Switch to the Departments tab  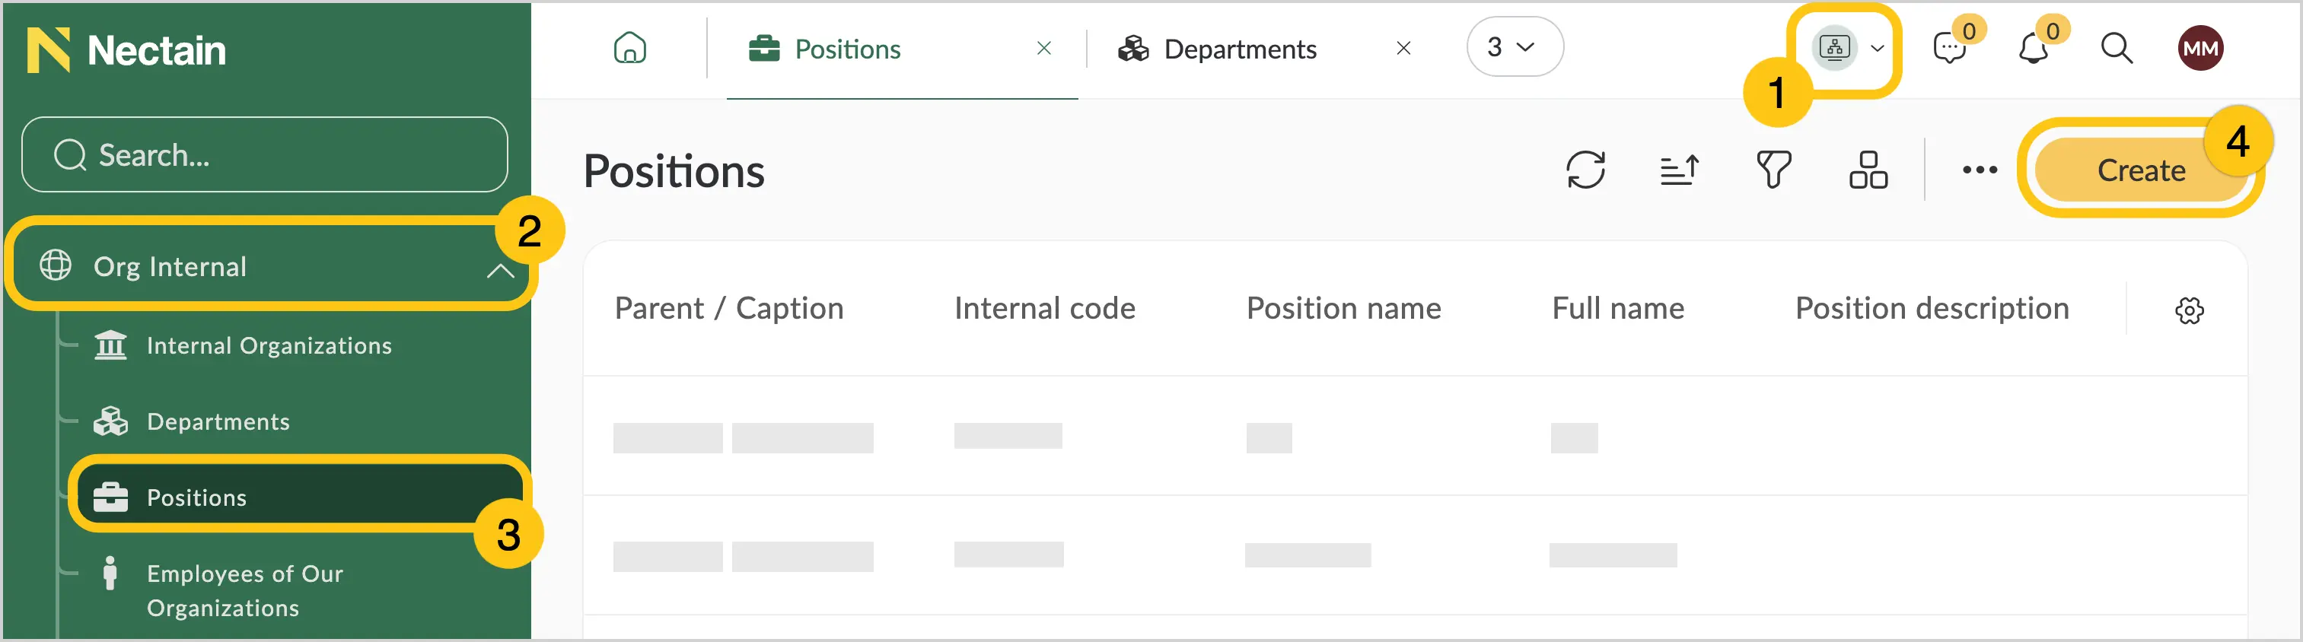tap(1239, 48)
